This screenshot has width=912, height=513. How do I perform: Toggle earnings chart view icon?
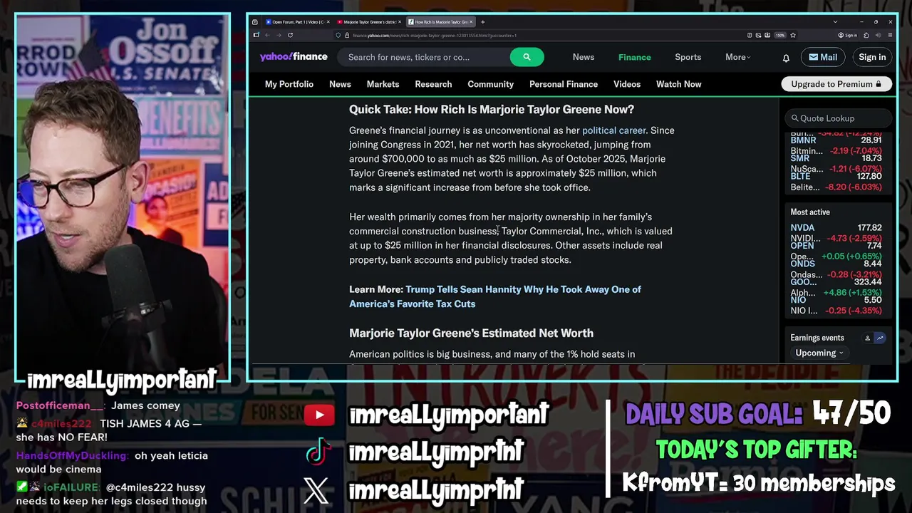(x=880, y=338)
